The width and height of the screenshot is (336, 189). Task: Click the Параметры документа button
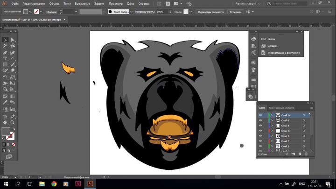[x=211, y=12]
